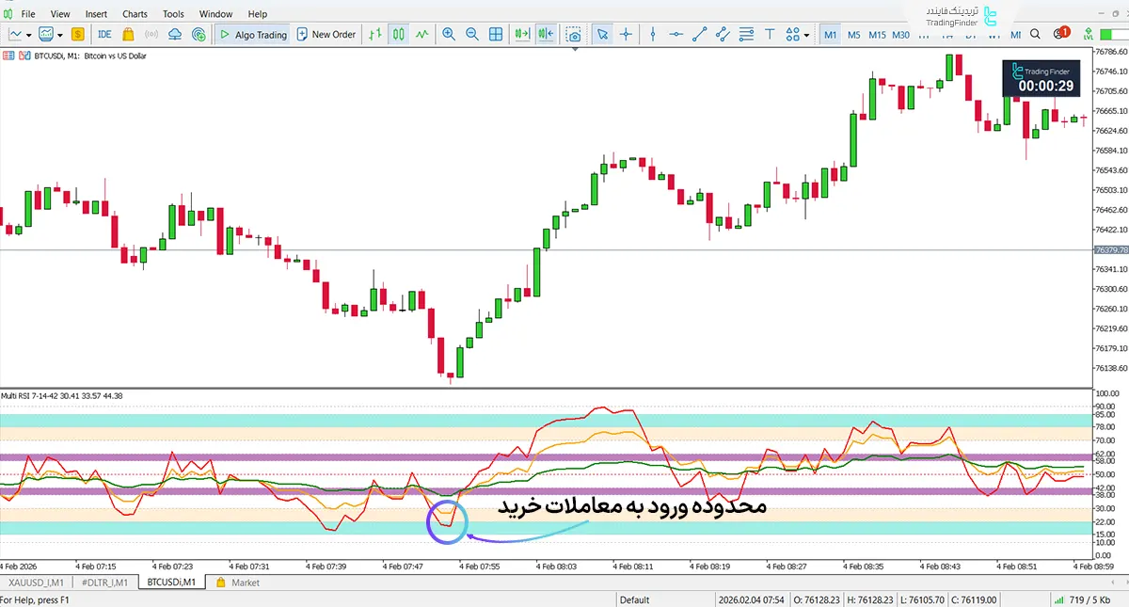Expand the indicators dropdown arrow
The height and width of the screenshot is (607, 1129).
[x=59, y=34]
